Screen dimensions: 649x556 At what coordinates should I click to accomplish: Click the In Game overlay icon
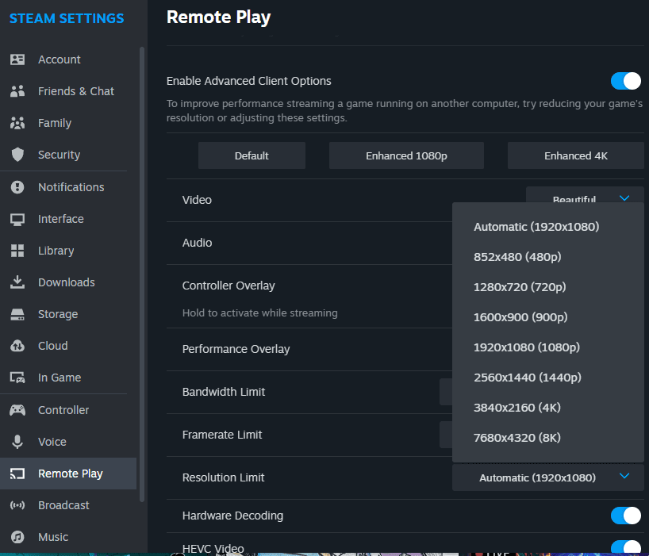coord(17,378)
